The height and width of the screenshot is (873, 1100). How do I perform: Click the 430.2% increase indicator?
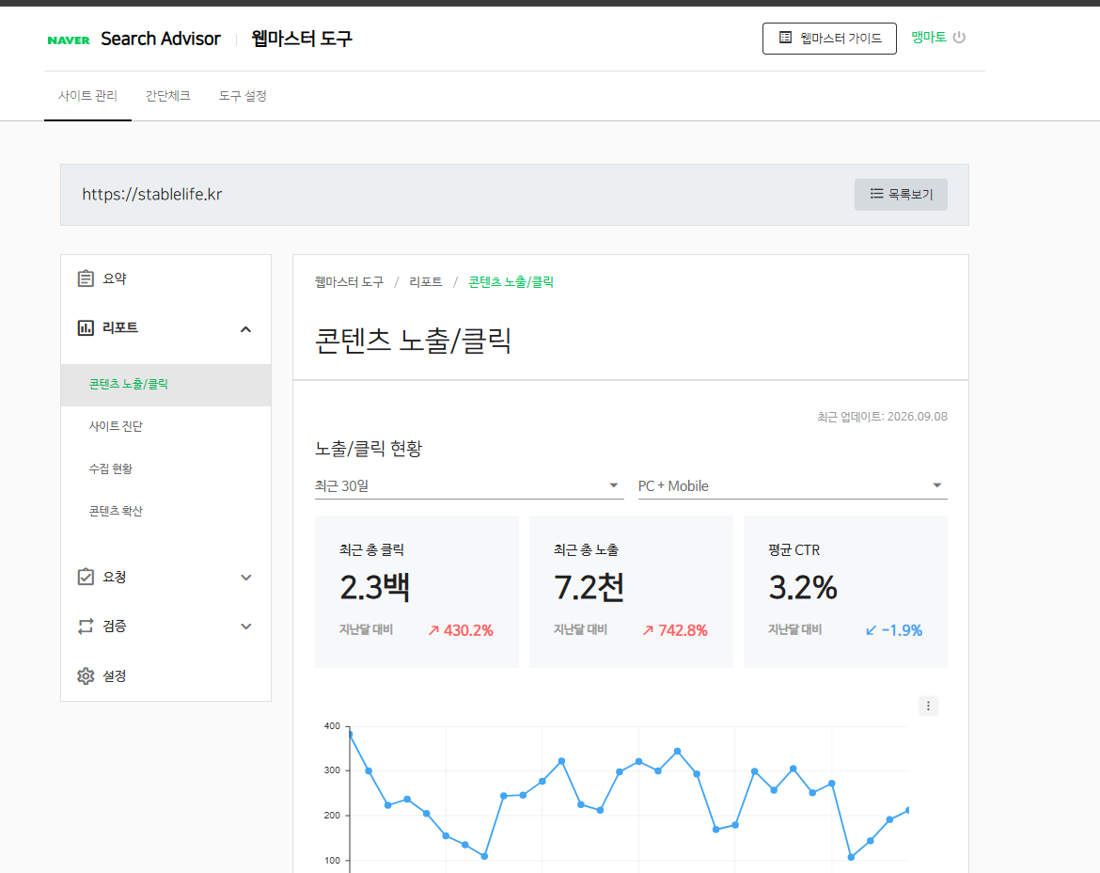coord(461,630)
